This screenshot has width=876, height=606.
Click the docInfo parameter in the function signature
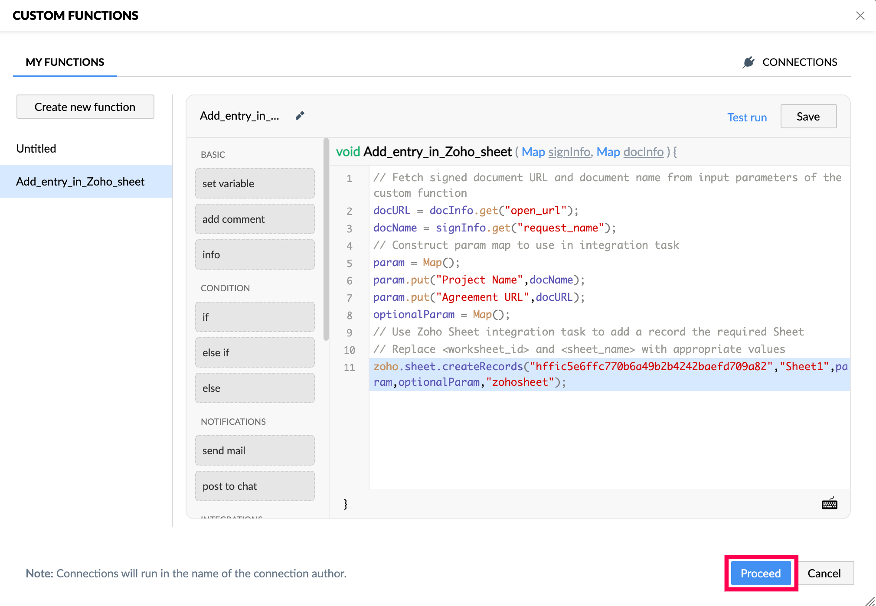click(643, 152)
